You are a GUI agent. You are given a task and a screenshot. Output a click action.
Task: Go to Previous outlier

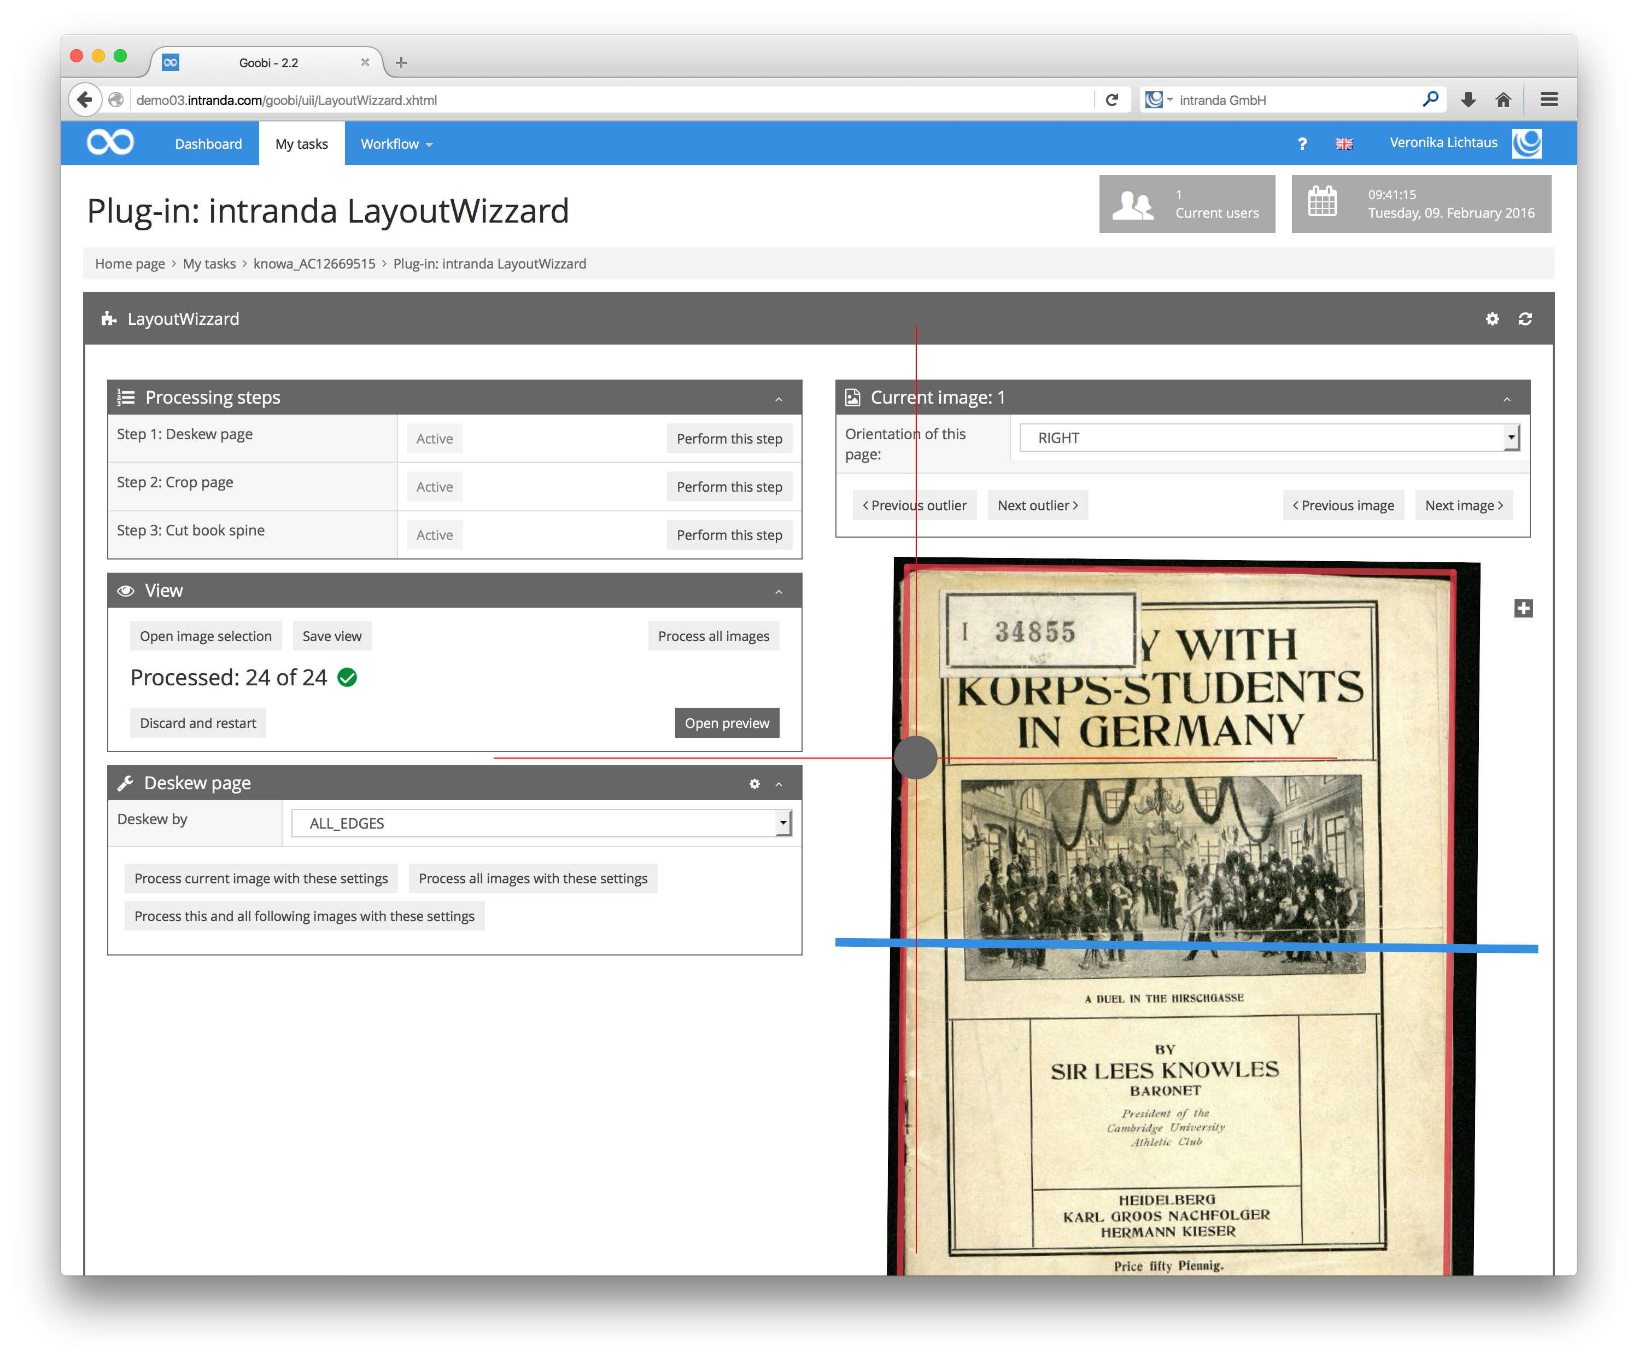tap(914, 505)
